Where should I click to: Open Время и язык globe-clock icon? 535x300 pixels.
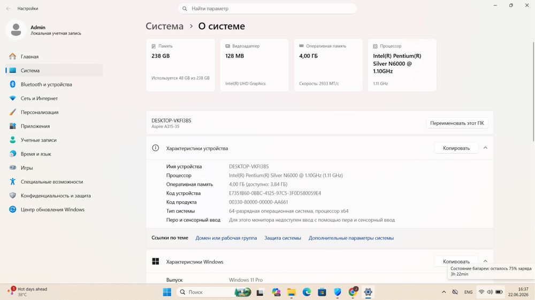(13, 154)
